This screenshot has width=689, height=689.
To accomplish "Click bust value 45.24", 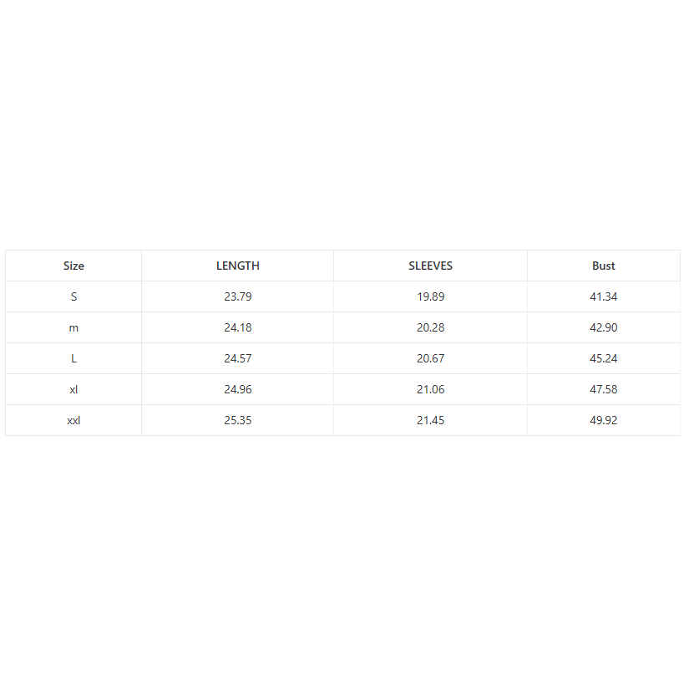I will (x=603, y=358).
